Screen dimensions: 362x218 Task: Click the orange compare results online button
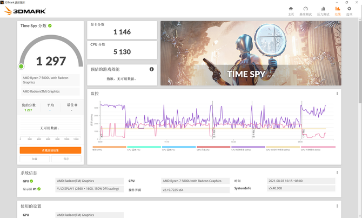click(x=50, y=150)
